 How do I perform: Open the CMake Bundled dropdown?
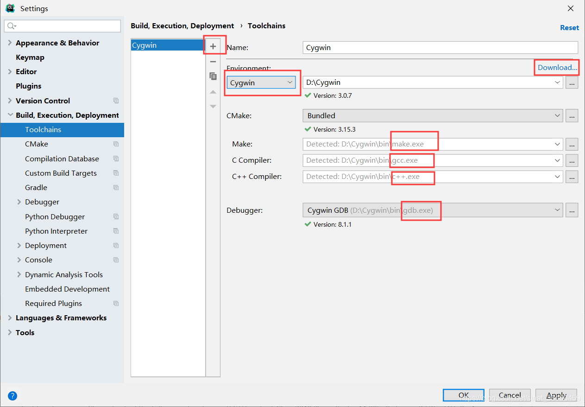[x=557, y=115]
